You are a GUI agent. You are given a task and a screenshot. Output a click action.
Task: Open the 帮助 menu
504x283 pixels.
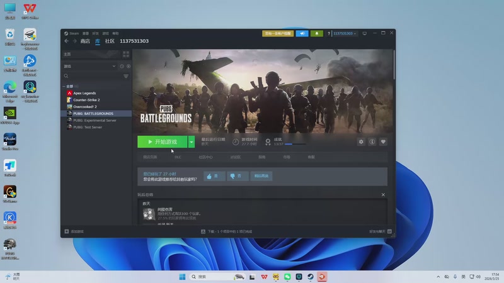tap(115, 33)
